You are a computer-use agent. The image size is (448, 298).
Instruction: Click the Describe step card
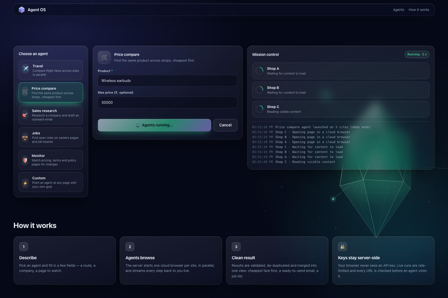(64, 260)
